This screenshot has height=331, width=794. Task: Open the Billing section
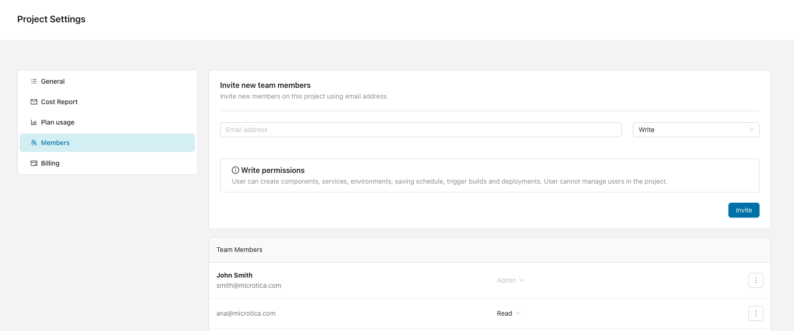[107, 163]
